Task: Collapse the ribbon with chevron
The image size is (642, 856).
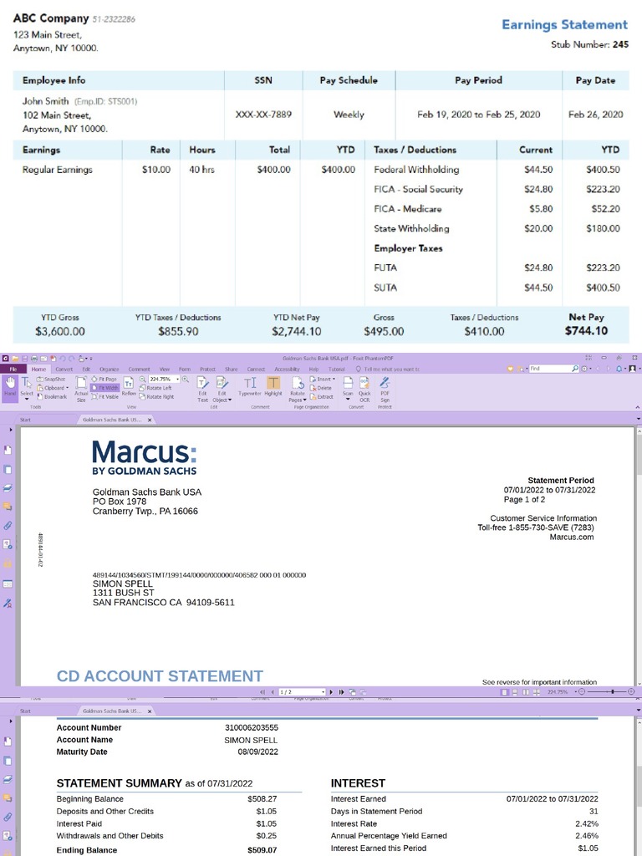Action: [x=637, y=407]
